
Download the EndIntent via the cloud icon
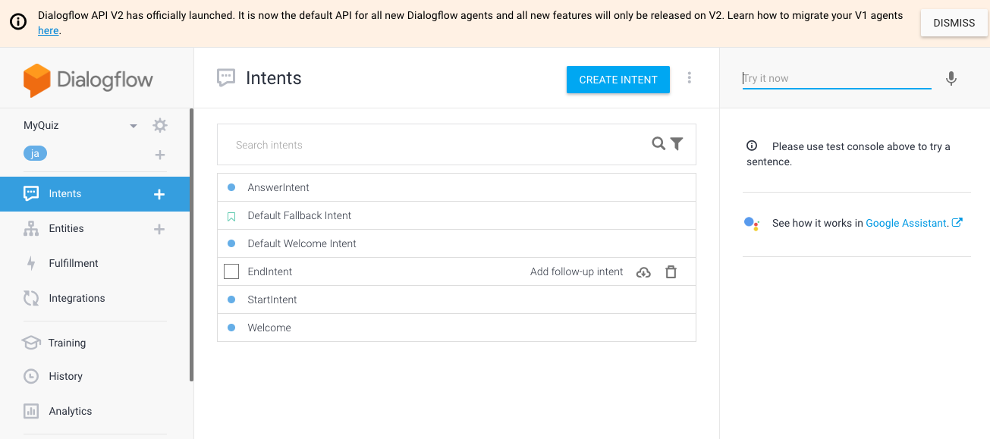(643, 271)
